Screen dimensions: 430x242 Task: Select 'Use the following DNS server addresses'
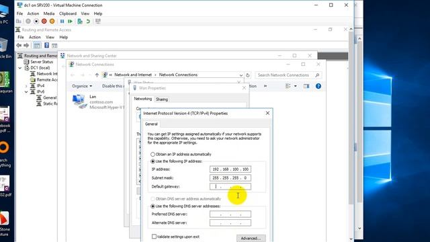153,206
